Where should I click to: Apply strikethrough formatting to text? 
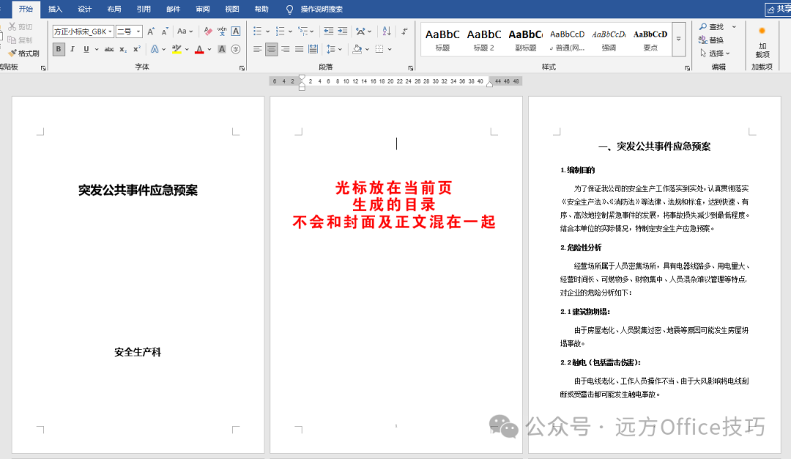(109, 49)
